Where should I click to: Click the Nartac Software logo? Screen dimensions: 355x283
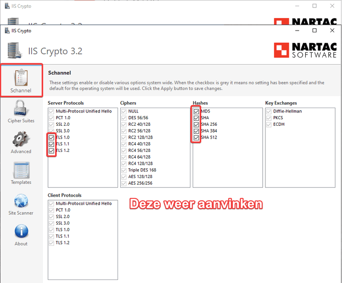point(305,50)
